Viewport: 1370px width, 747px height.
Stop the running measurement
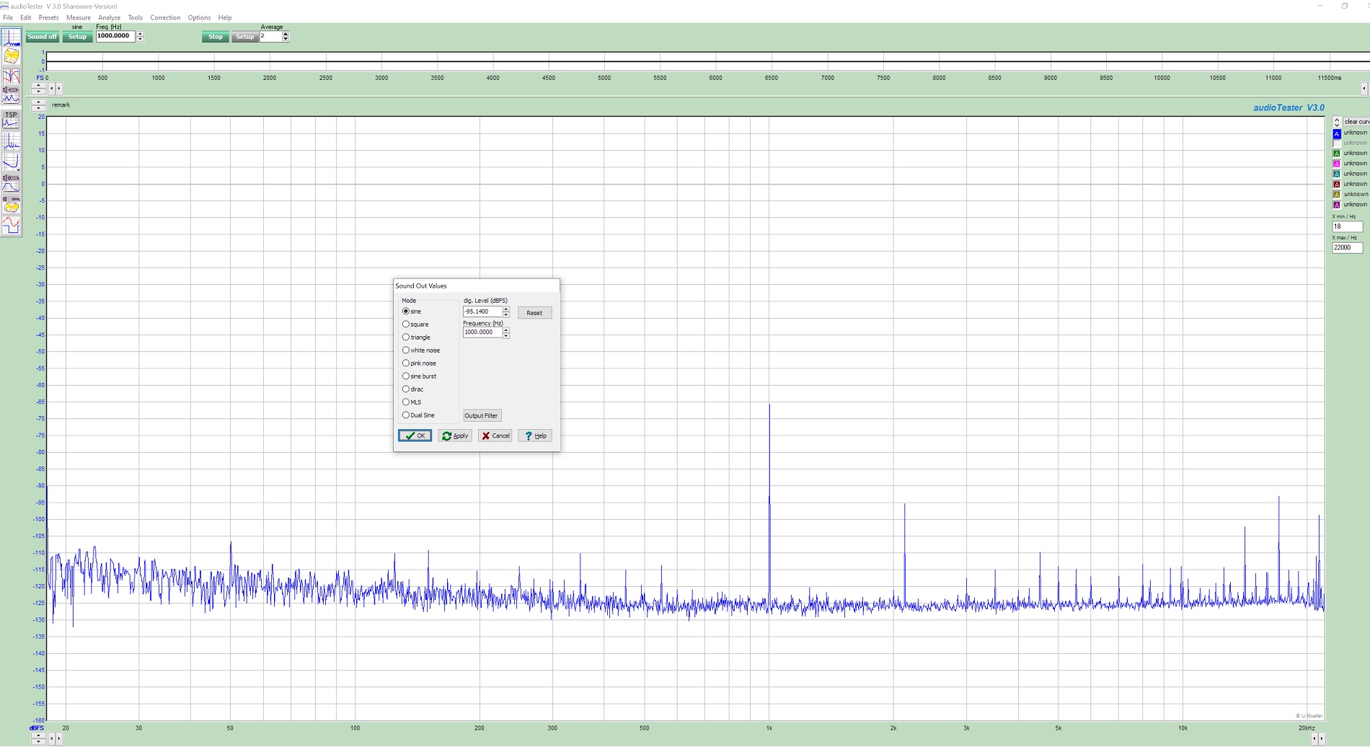coord(216,37)
